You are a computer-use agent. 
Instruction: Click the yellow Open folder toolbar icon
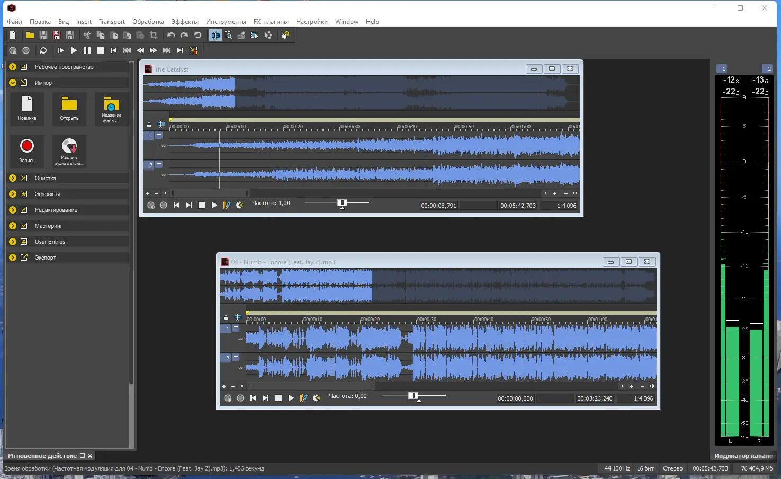click(30, 35)
